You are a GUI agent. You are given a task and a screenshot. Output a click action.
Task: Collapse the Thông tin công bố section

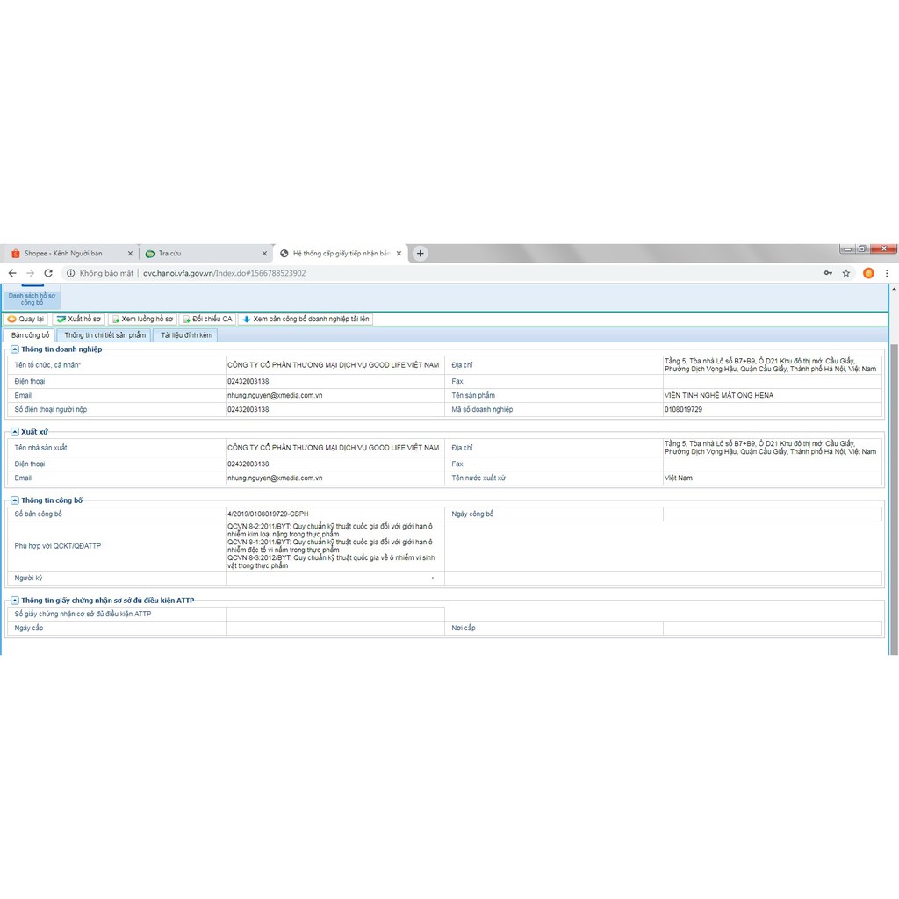(15, 500)
